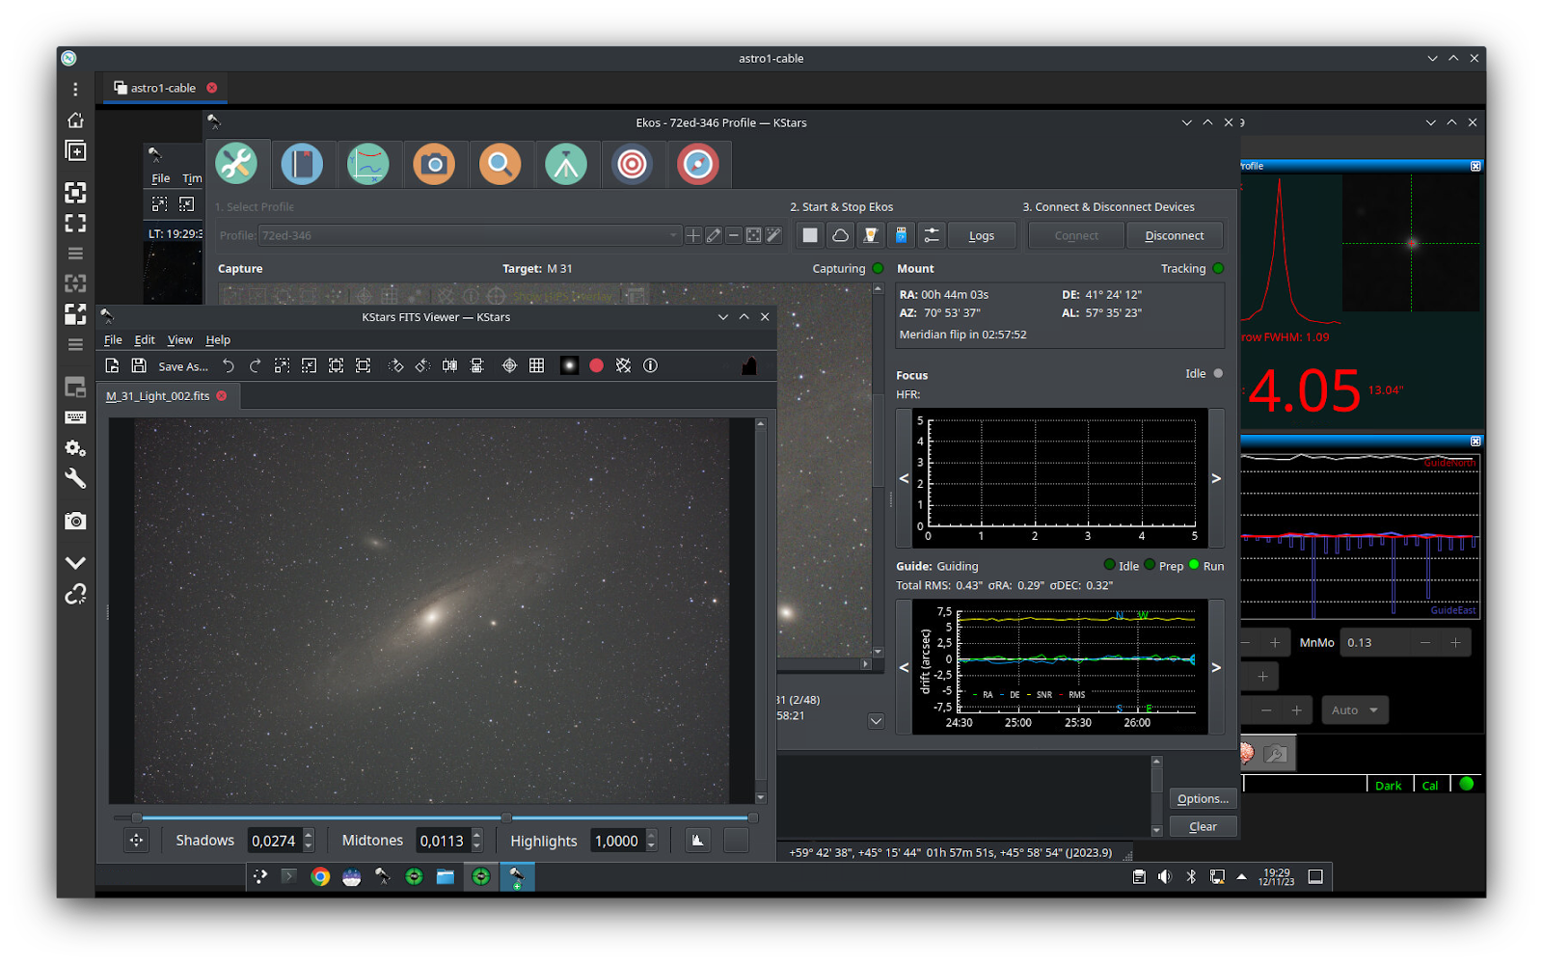
Task: Open the Ekos Logs button
Action: point(981,235)
